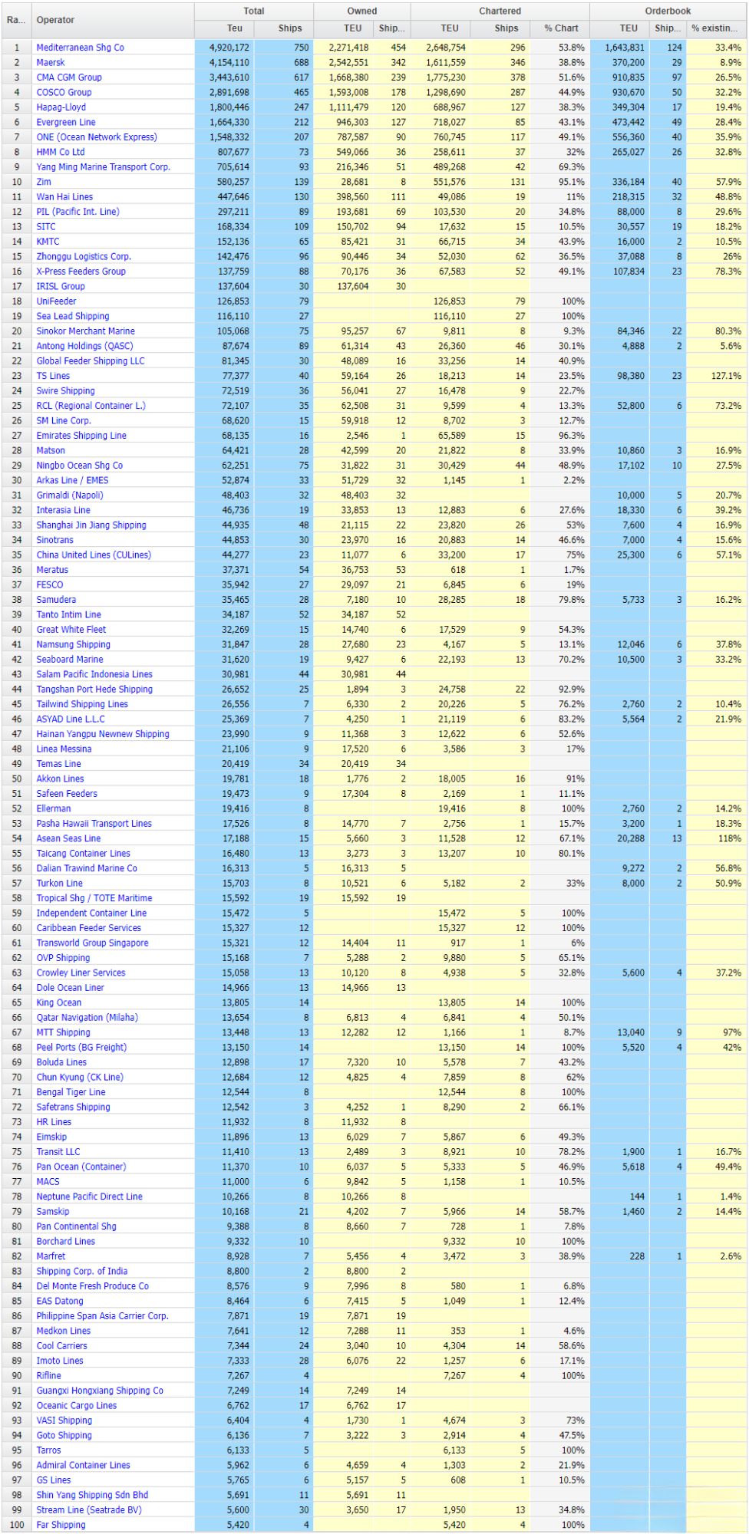749x1534 pixels.
Task: Click Crowley Liner Services link
Action: (x=81, y=973)
